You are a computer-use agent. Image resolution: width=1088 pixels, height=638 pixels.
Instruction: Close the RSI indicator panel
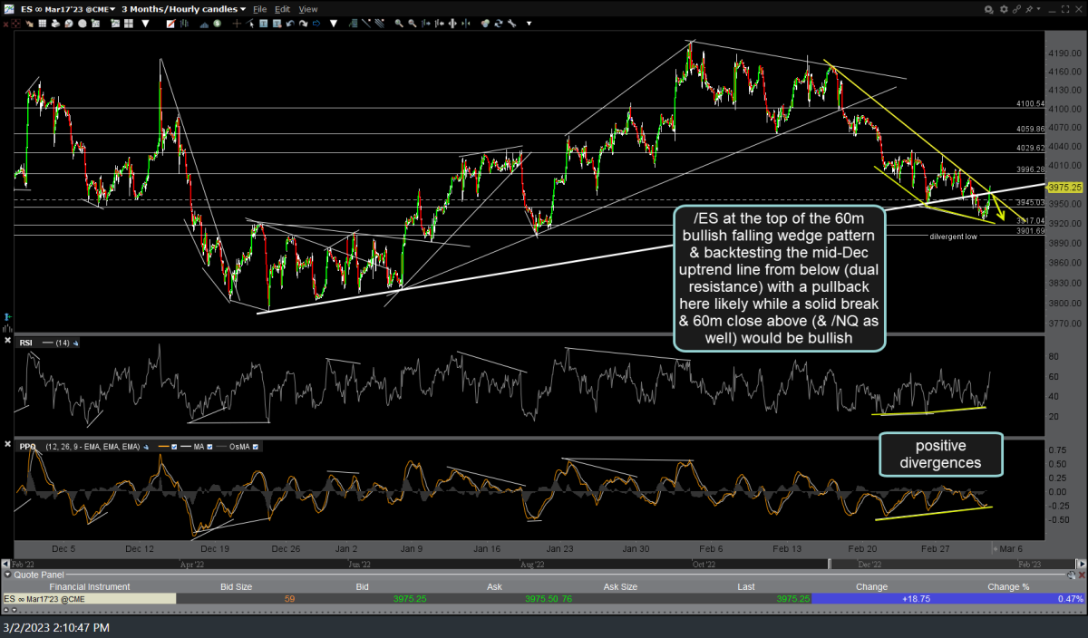pyautogui.click(x=6, y=342)
